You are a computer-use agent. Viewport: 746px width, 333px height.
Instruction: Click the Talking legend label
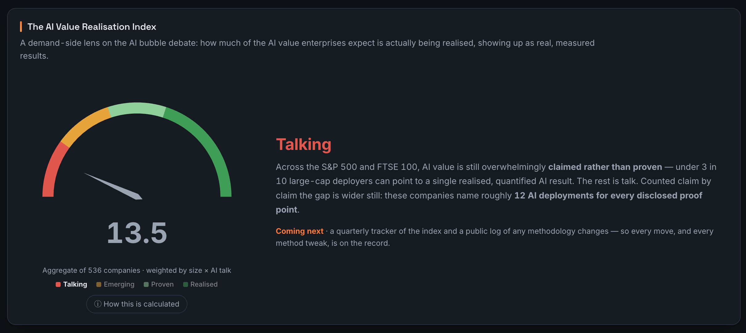point(75,284)
